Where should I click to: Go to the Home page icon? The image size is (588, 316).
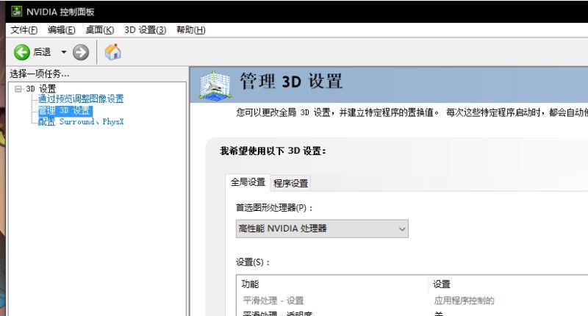tap(113, 51)
